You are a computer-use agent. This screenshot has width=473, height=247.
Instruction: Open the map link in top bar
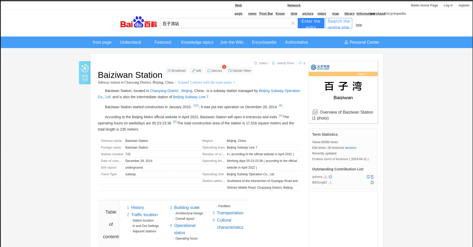(x=335, y=14)
